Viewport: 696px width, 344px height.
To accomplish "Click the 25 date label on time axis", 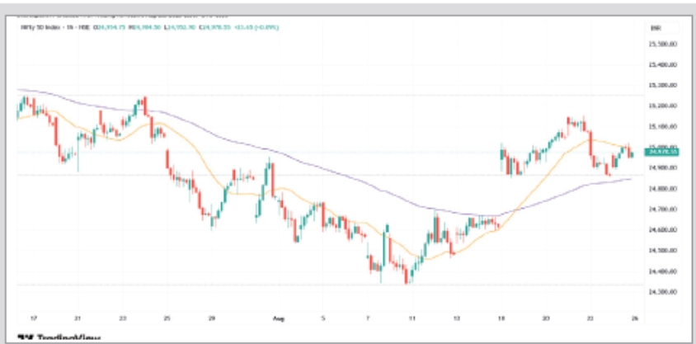I will click(167, 317).
